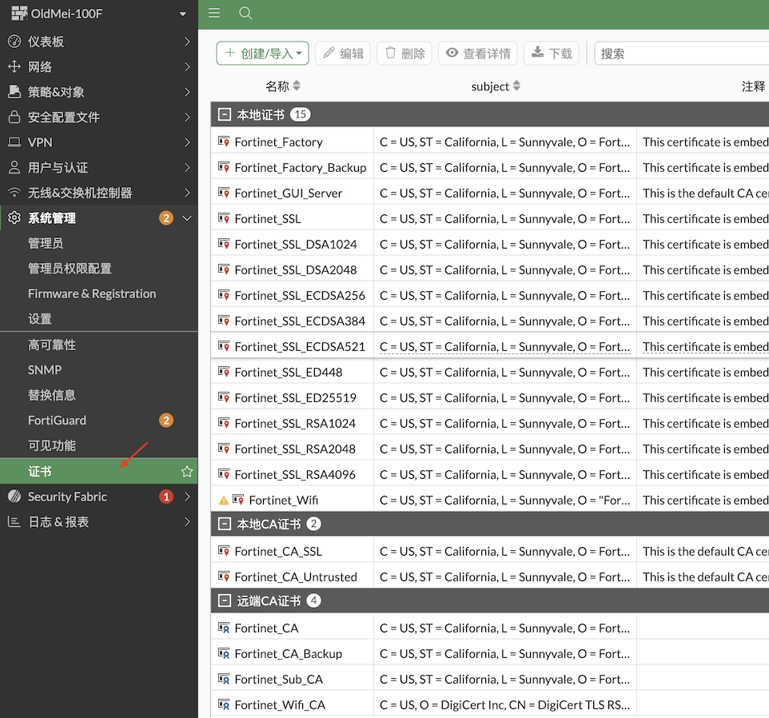The image size is (769, 718).
Task: Click the 注释 column header
Action: [753, 86]
